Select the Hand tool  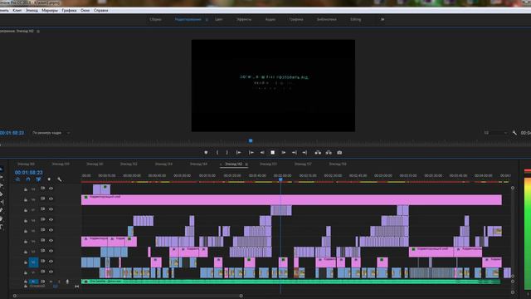(2, 218)
